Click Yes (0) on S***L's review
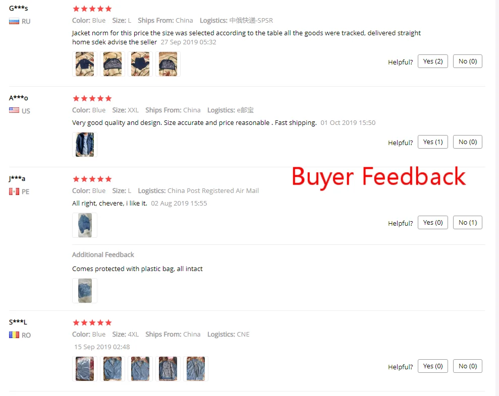 click(433, 366)
